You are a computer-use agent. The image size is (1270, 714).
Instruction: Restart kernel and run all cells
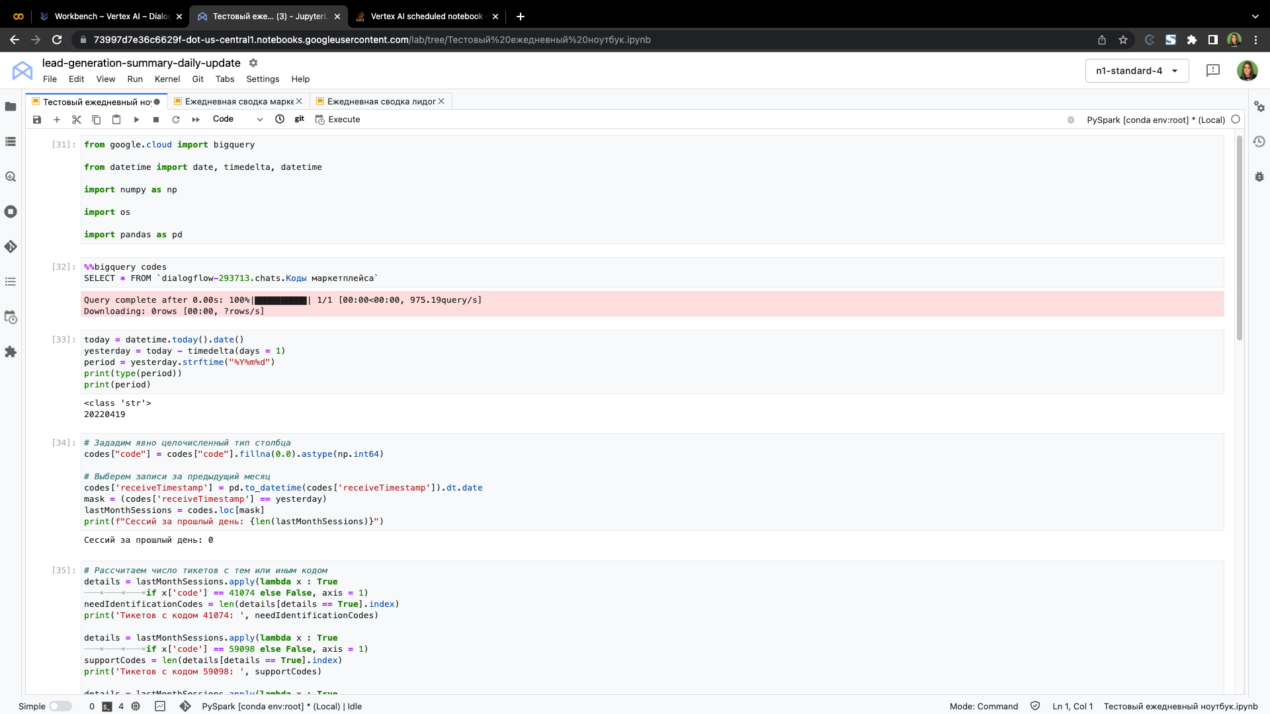tap(196, 120)
